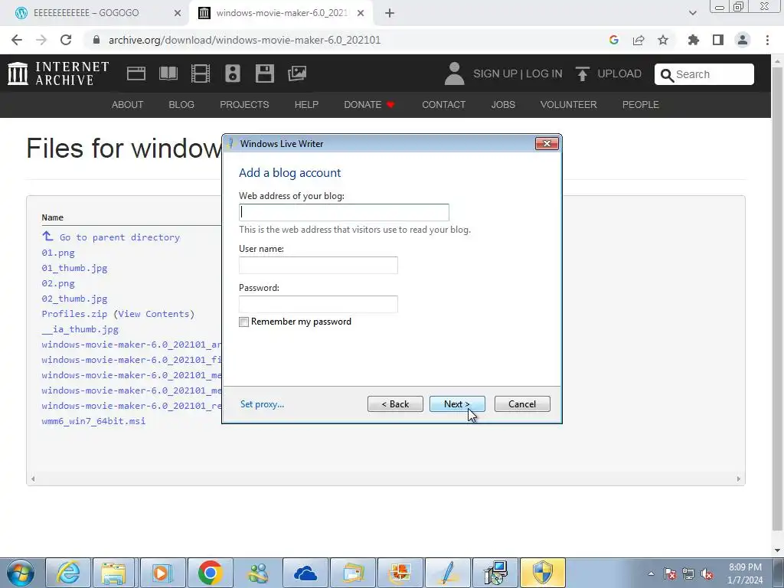Open the Internet Archive video film icon
This screenshot has width=784, height=588.
coord(201,73)
